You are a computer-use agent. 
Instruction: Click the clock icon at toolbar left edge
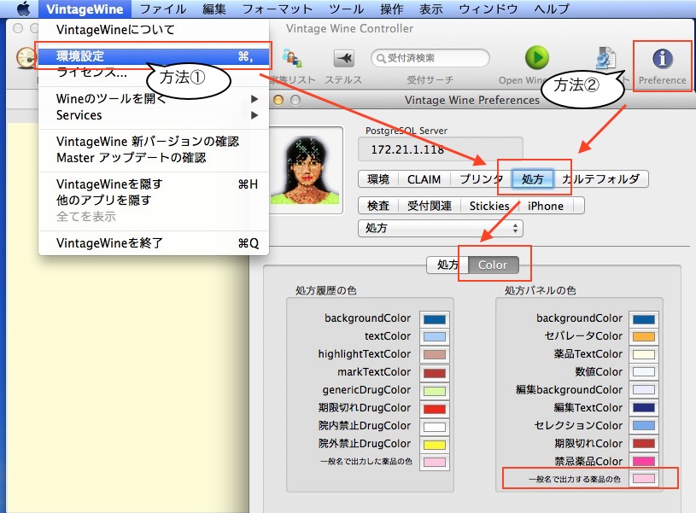(24, 58)
